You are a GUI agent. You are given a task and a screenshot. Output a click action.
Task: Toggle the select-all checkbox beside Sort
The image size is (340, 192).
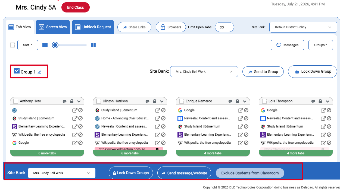click(x=12, y=45)
